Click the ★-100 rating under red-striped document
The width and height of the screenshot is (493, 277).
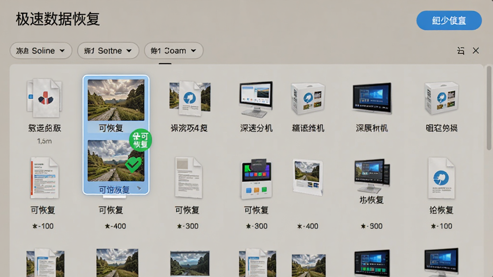click(x=43, y=226)
